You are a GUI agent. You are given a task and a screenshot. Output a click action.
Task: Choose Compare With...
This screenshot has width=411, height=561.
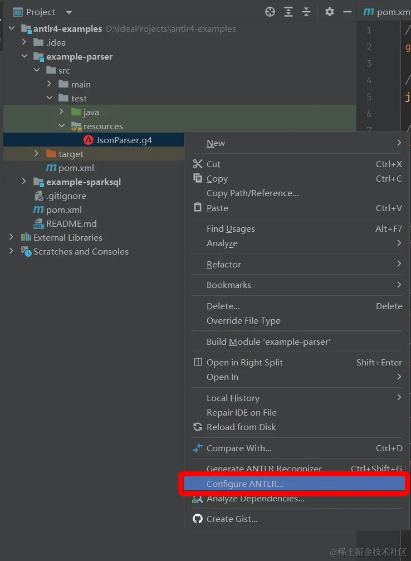(x=297, y=448)
